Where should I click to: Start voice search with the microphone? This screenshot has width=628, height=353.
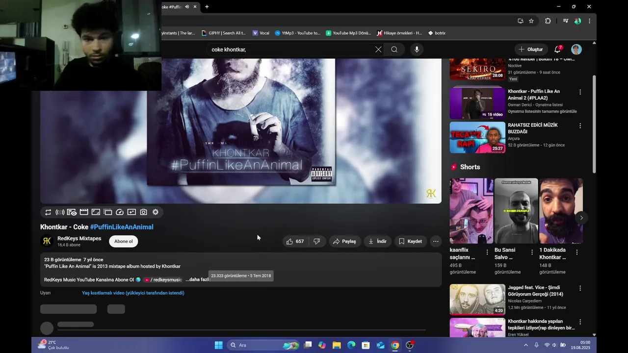[x=417, y=50]
